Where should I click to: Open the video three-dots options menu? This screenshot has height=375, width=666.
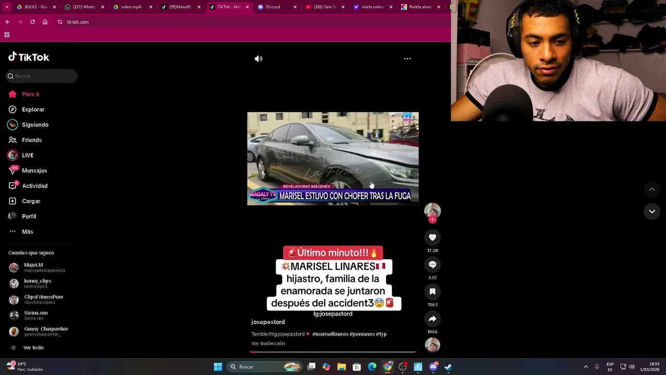pyautogui.click(x=407, y=59)
